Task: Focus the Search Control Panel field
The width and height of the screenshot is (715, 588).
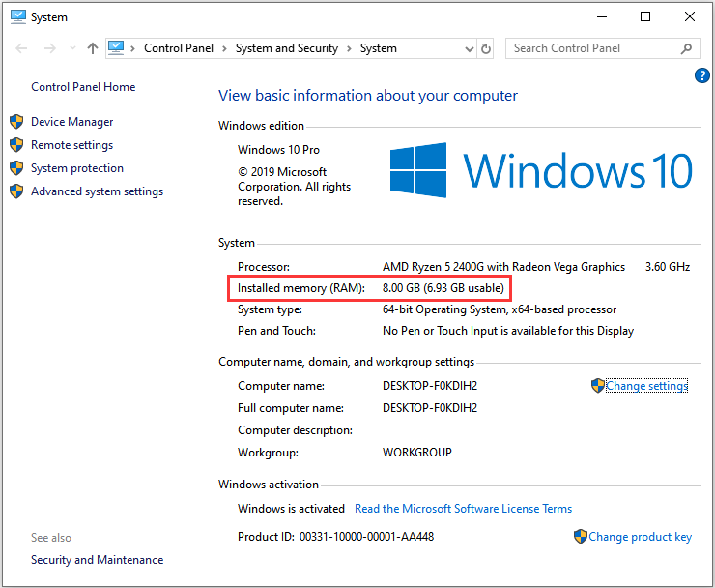Action: (x=602, y=48)
